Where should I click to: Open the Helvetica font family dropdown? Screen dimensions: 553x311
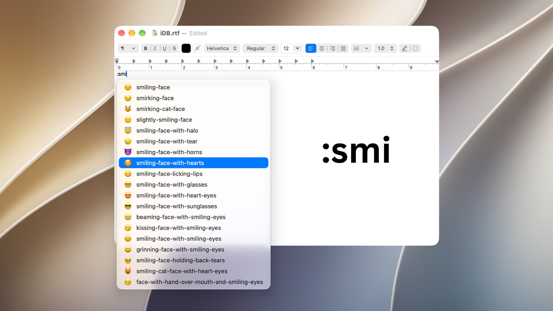pos(222,48)
